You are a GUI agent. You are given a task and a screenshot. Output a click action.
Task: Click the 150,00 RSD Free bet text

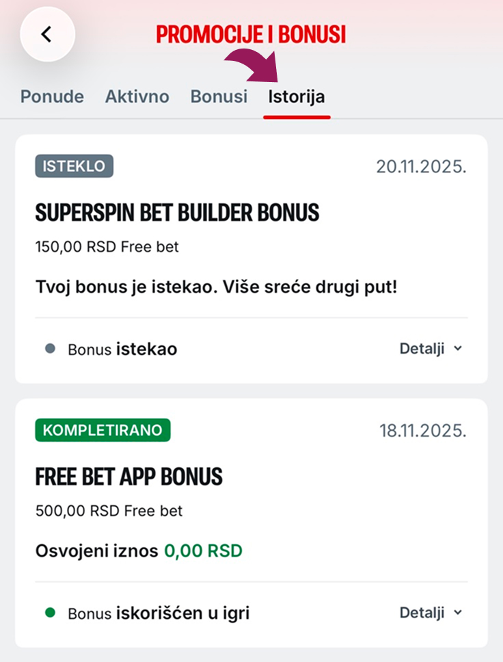point(107,247)
